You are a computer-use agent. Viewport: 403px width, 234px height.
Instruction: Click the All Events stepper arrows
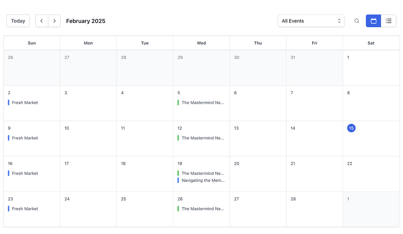(x=339, y=20)
